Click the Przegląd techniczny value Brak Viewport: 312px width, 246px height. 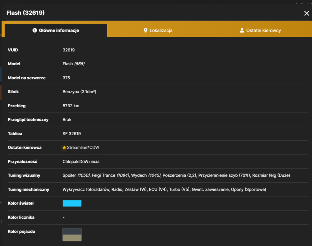[x=67, y=119]
